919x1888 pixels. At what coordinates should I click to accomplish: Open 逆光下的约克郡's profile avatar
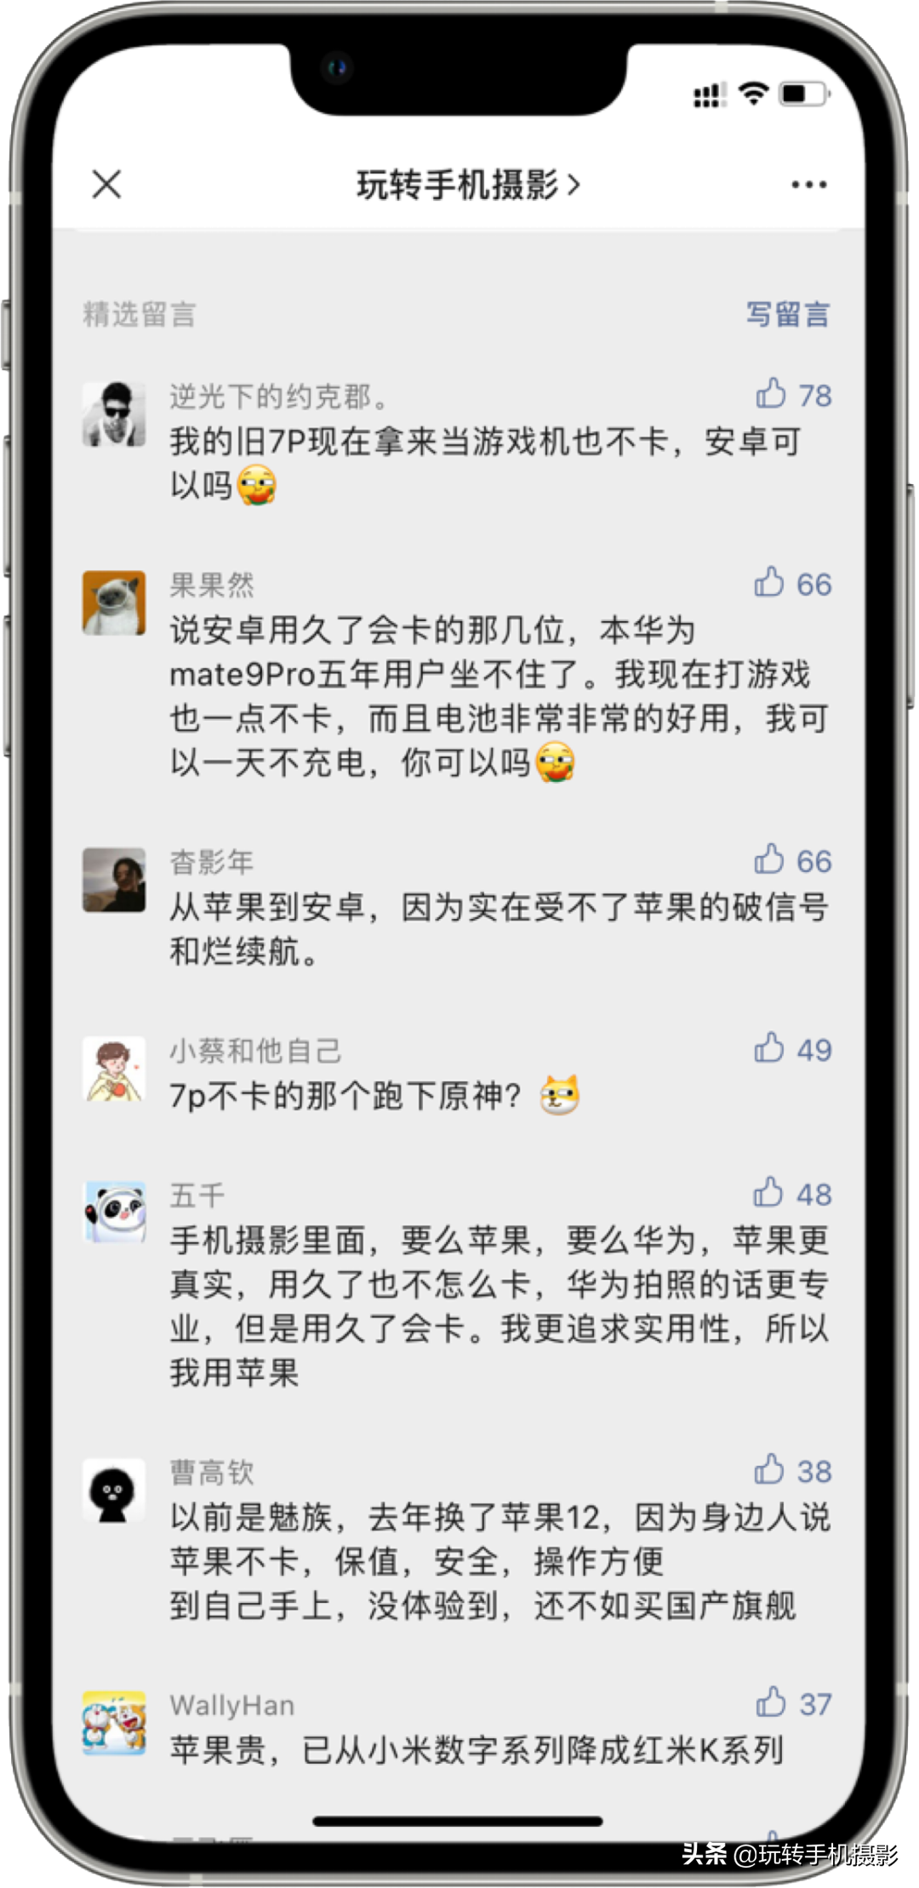tap(114, 414)
